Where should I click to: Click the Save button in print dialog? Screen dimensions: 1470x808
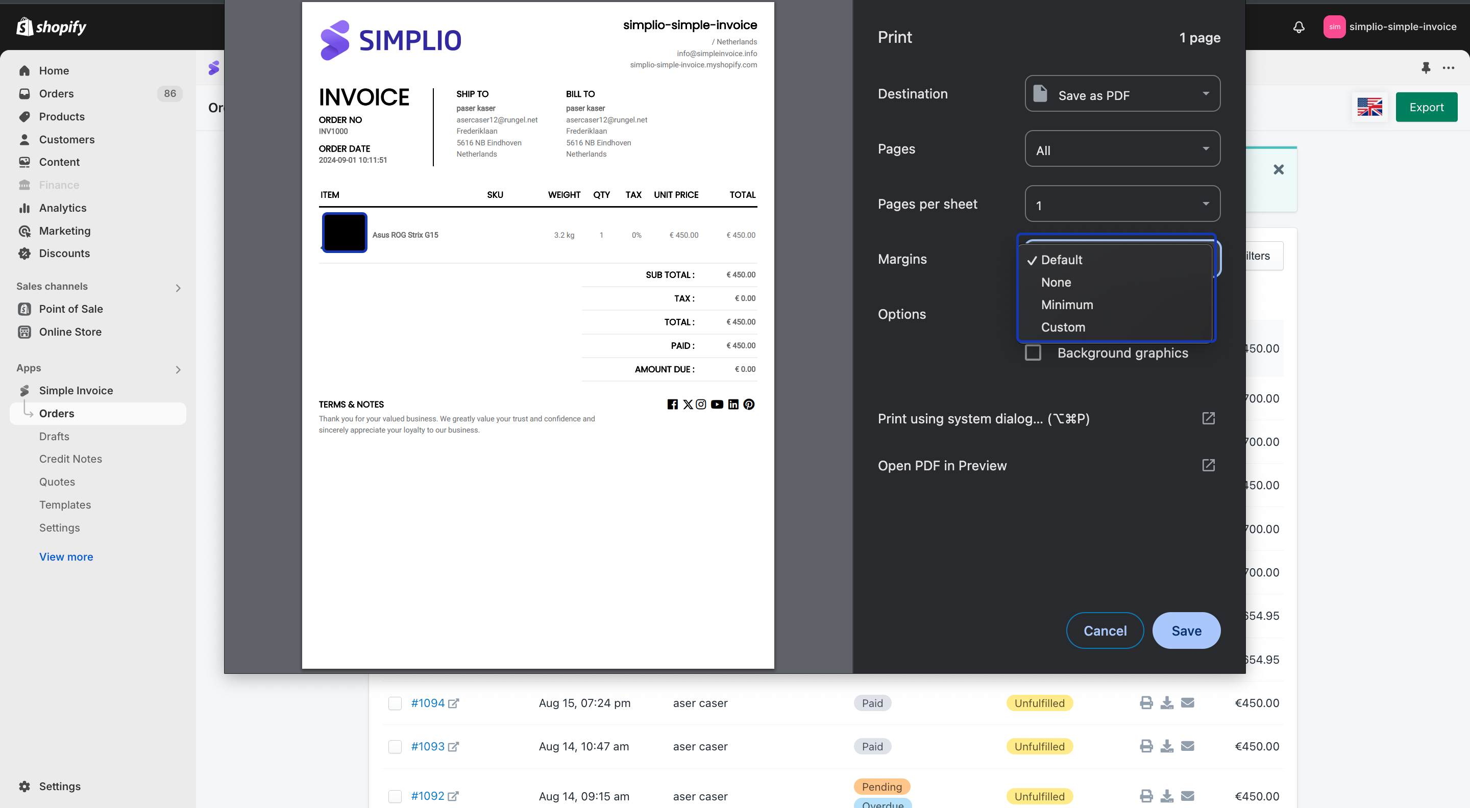[x=1186, y=630]
